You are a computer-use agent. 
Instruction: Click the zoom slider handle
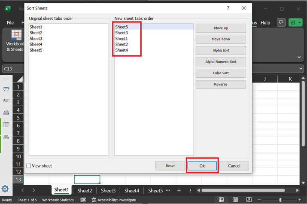(x=280, y=200)
